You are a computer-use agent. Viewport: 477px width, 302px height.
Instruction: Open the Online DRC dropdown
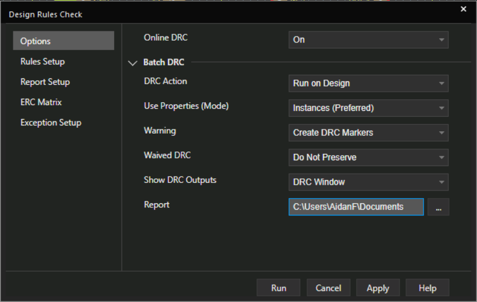click(x=368, y=40)
